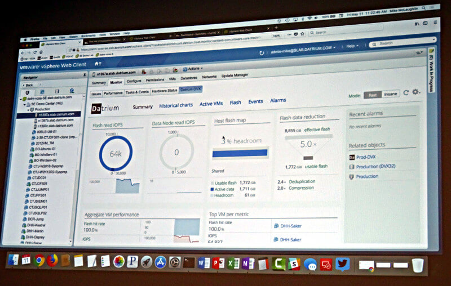Launch OneNote from the dock
451x286 pixels.
coord(248,263)
